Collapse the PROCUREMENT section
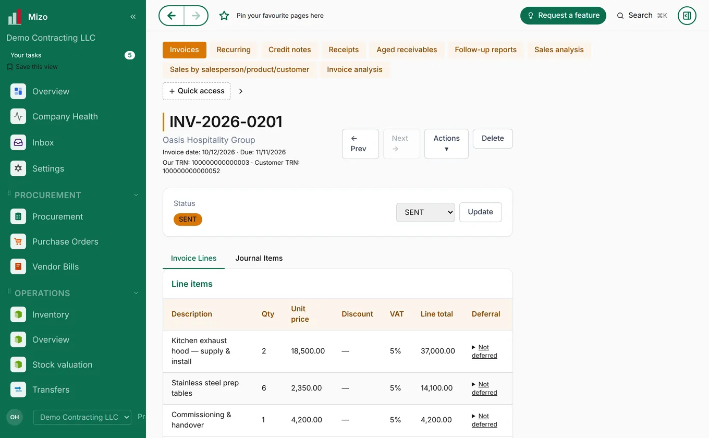This screenshot has width=709, height=438. coord(136,195)
